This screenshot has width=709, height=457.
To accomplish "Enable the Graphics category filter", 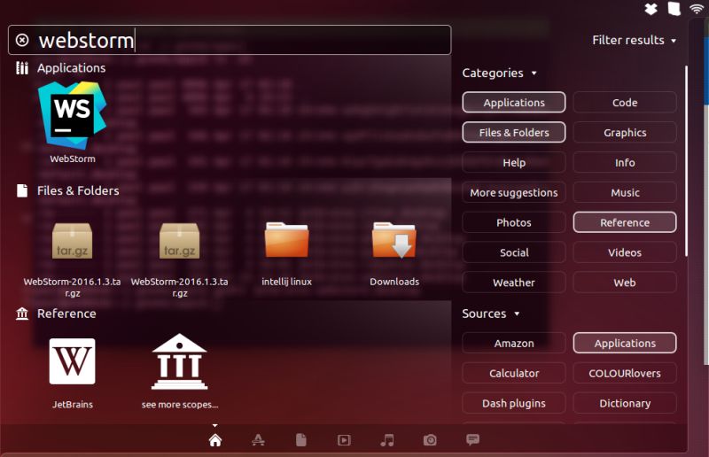I will click(x=625, y=133).
